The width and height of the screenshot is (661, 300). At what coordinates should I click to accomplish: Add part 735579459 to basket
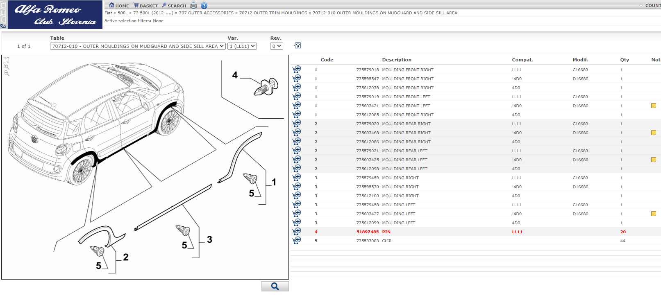click(x=296, y=177)
